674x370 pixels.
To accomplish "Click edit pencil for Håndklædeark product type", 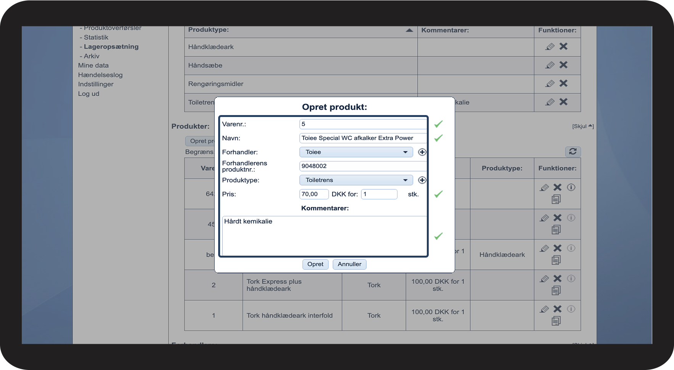I will [550, 46].
